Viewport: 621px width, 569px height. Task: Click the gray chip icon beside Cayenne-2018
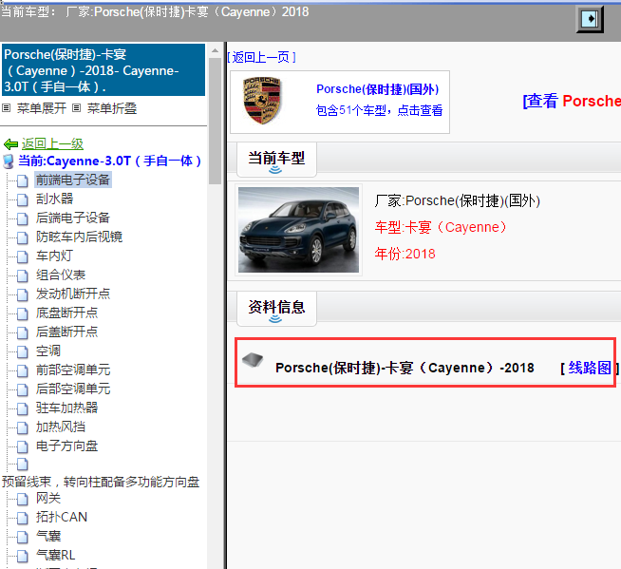click(253, 360)
